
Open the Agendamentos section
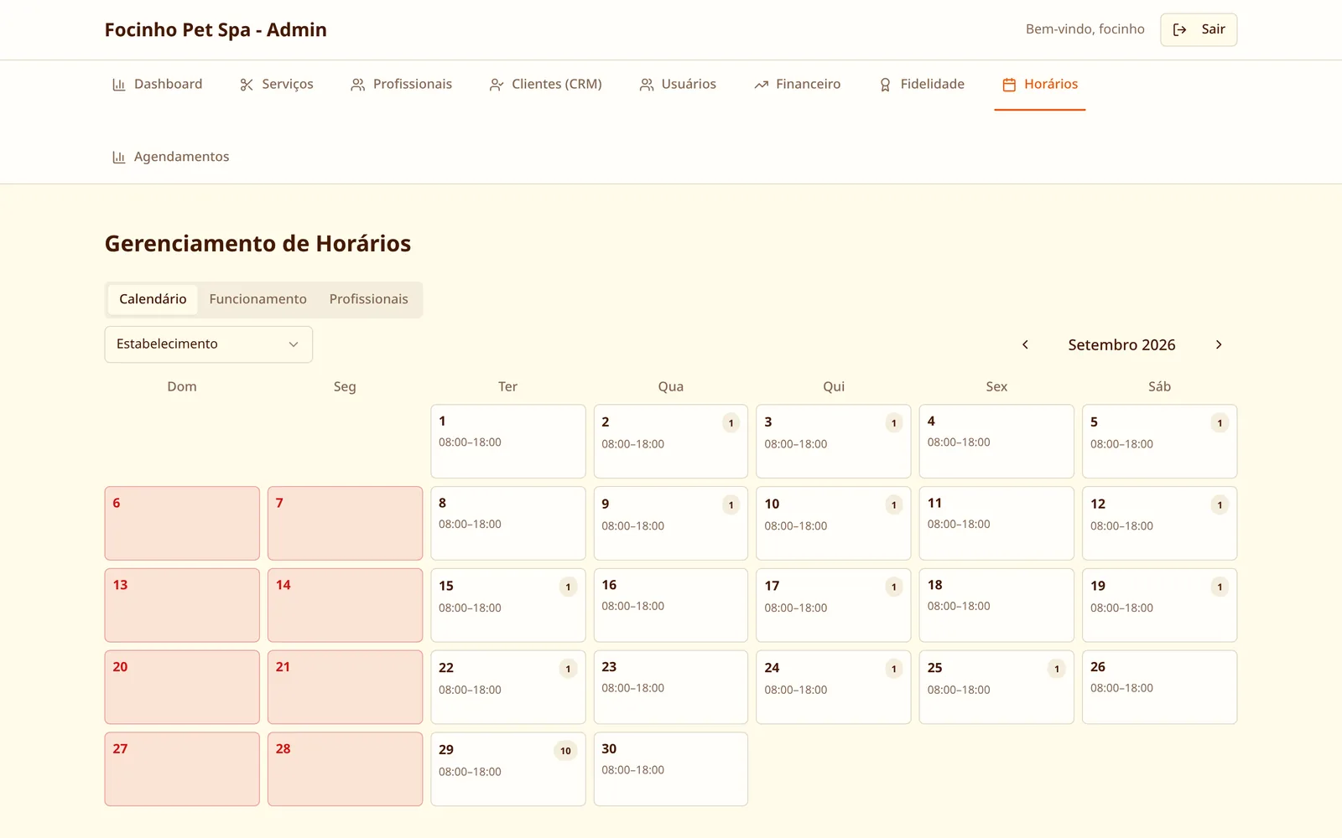(170, 157)
